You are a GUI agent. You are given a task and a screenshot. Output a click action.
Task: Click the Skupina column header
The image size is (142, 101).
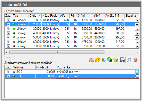pyautogui.click(x=132, y=16)
